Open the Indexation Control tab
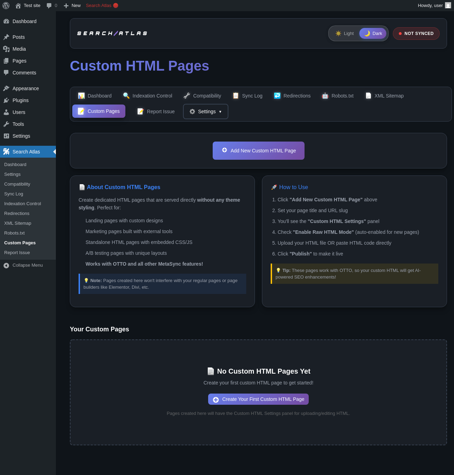 147,96
